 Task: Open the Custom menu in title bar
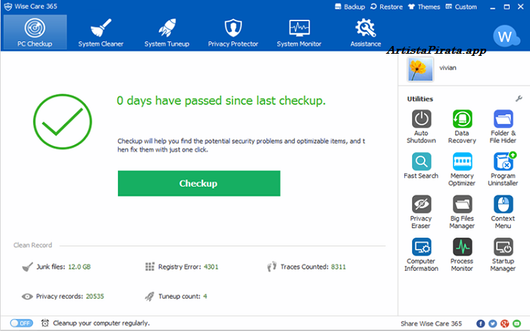(x=480, y=6)
